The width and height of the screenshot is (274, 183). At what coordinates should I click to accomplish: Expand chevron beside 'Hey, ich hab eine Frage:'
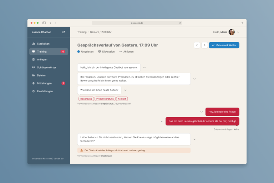coord(202,112)
